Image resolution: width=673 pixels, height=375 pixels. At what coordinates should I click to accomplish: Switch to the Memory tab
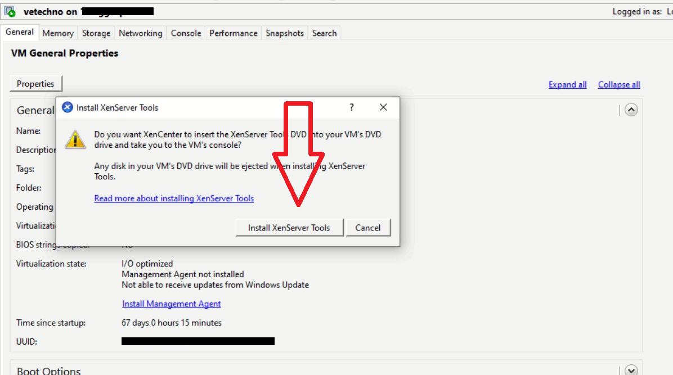pyautogui.click(x=57, y=33)
